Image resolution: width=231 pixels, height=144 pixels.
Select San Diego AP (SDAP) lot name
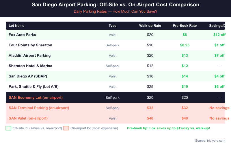pos(28,76)
